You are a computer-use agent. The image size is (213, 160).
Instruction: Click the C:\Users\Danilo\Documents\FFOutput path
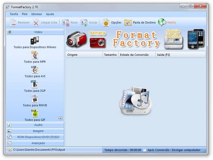tap(39, 150)
